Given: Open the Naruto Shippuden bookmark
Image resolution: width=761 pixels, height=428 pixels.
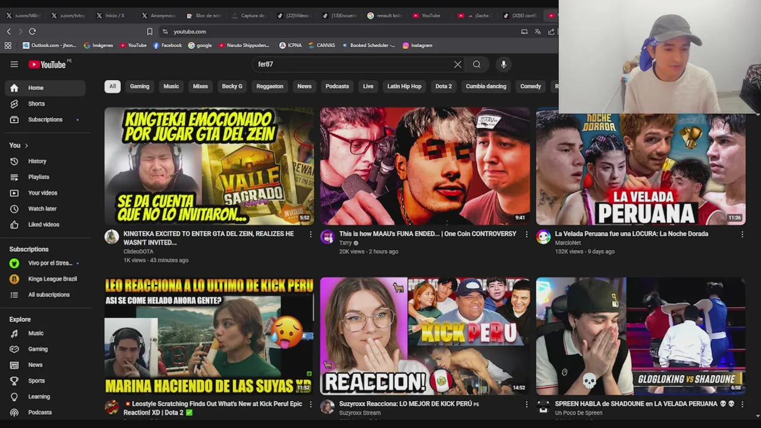Looking at the screenshot, I should point(244,45).
